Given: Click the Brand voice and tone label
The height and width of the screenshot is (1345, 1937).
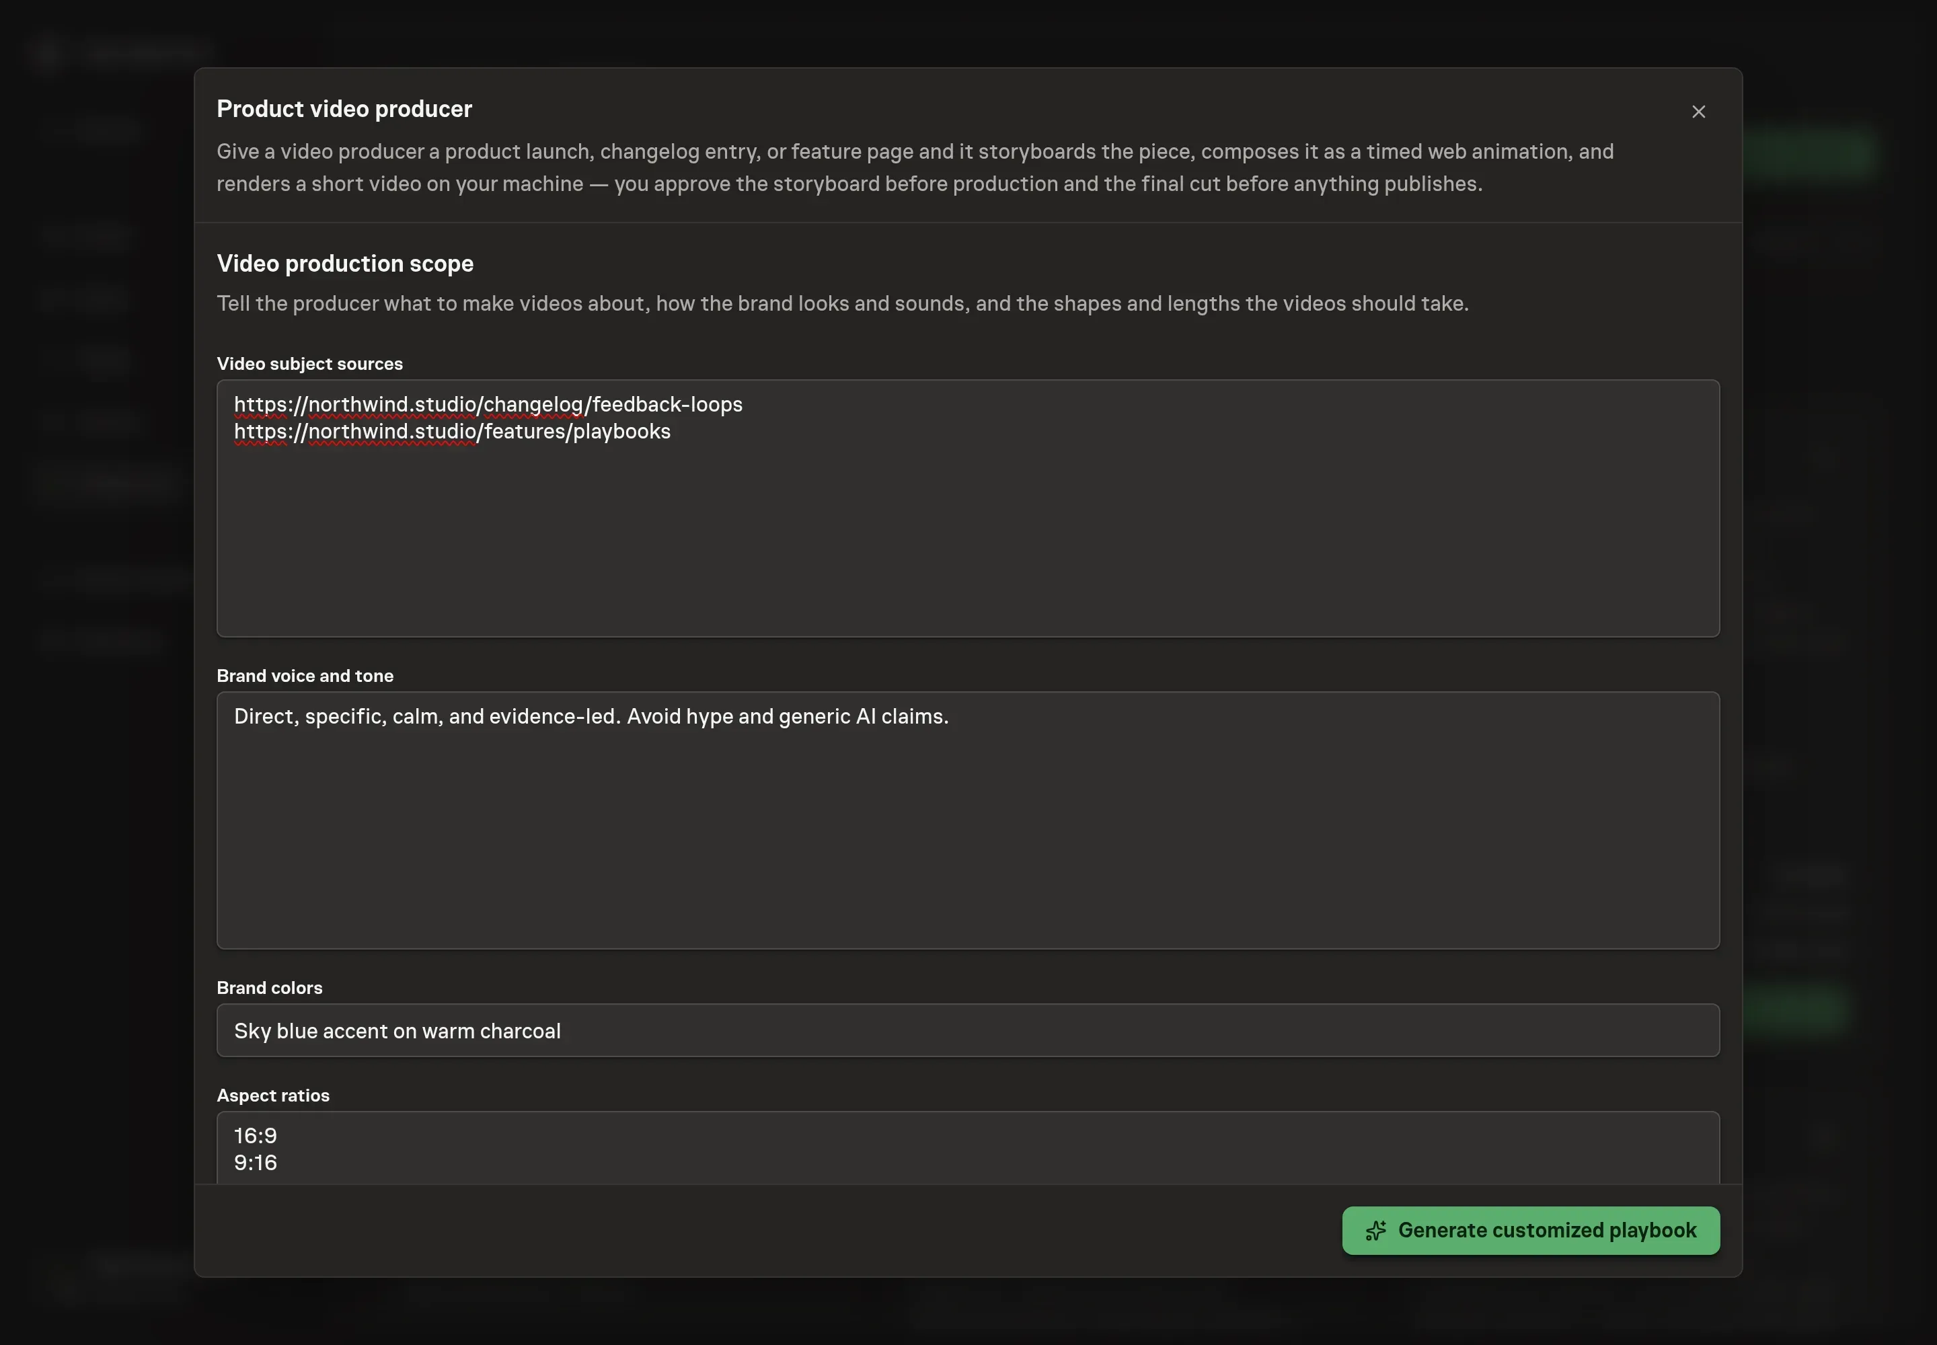Looking at the screenshot, I should tap(305, 676).
